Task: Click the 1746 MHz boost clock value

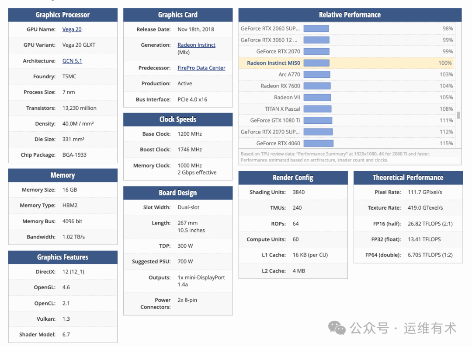Action: point(190,150)
